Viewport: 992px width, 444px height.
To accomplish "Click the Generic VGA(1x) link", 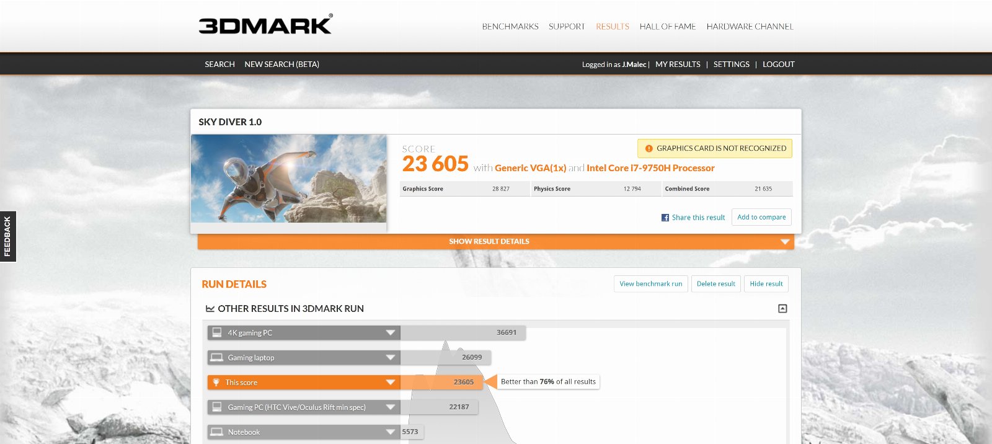I will pos(531,168).
